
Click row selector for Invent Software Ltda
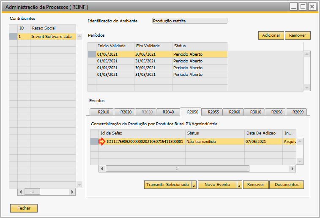click(x=13, y=37)
